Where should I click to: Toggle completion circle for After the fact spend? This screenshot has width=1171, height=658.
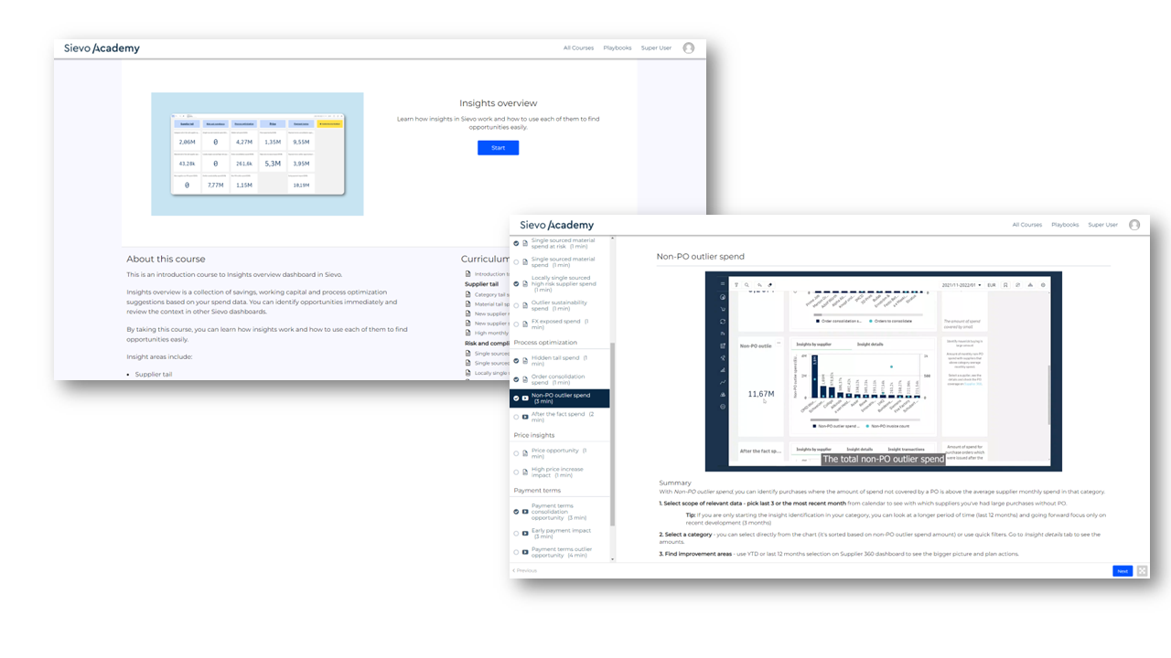coord(516,417)
